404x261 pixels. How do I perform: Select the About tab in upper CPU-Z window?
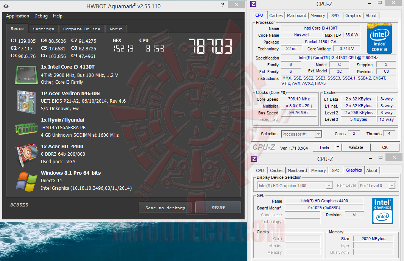(x=371, y=16)
